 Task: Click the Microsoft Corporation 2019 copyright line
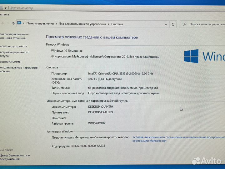tap(105, 57)
